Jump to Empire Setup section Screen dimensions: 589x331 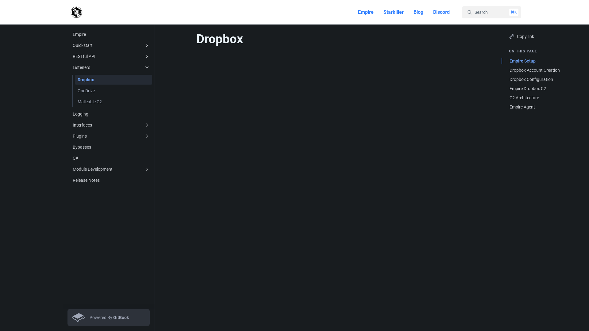(522, 61)
